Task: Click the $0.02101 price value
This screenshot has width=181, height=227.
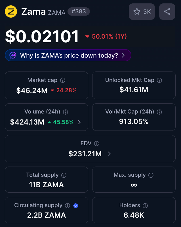Action: click(x=42, y=37)
